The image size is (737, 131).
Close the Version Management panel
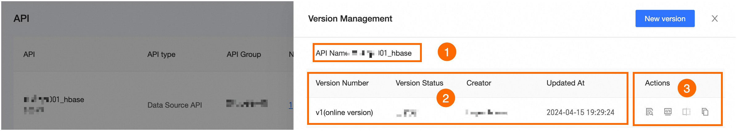(714, 19)
